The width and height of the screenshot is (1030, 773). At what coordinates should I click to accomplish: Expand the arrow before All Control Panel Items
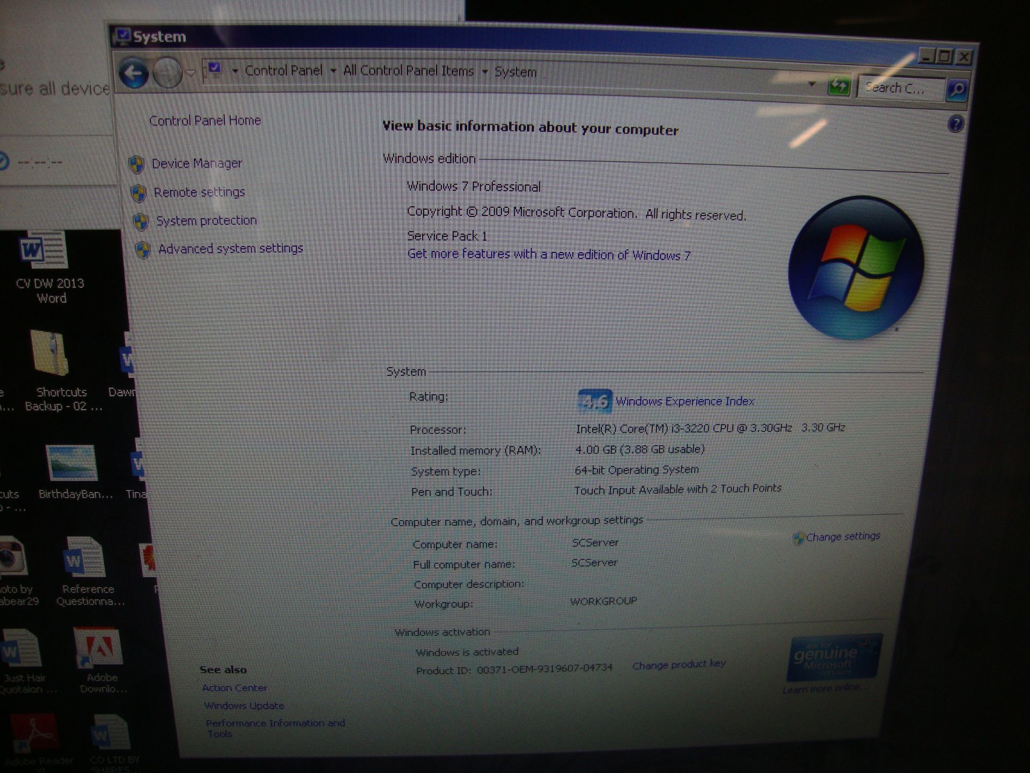333,71
